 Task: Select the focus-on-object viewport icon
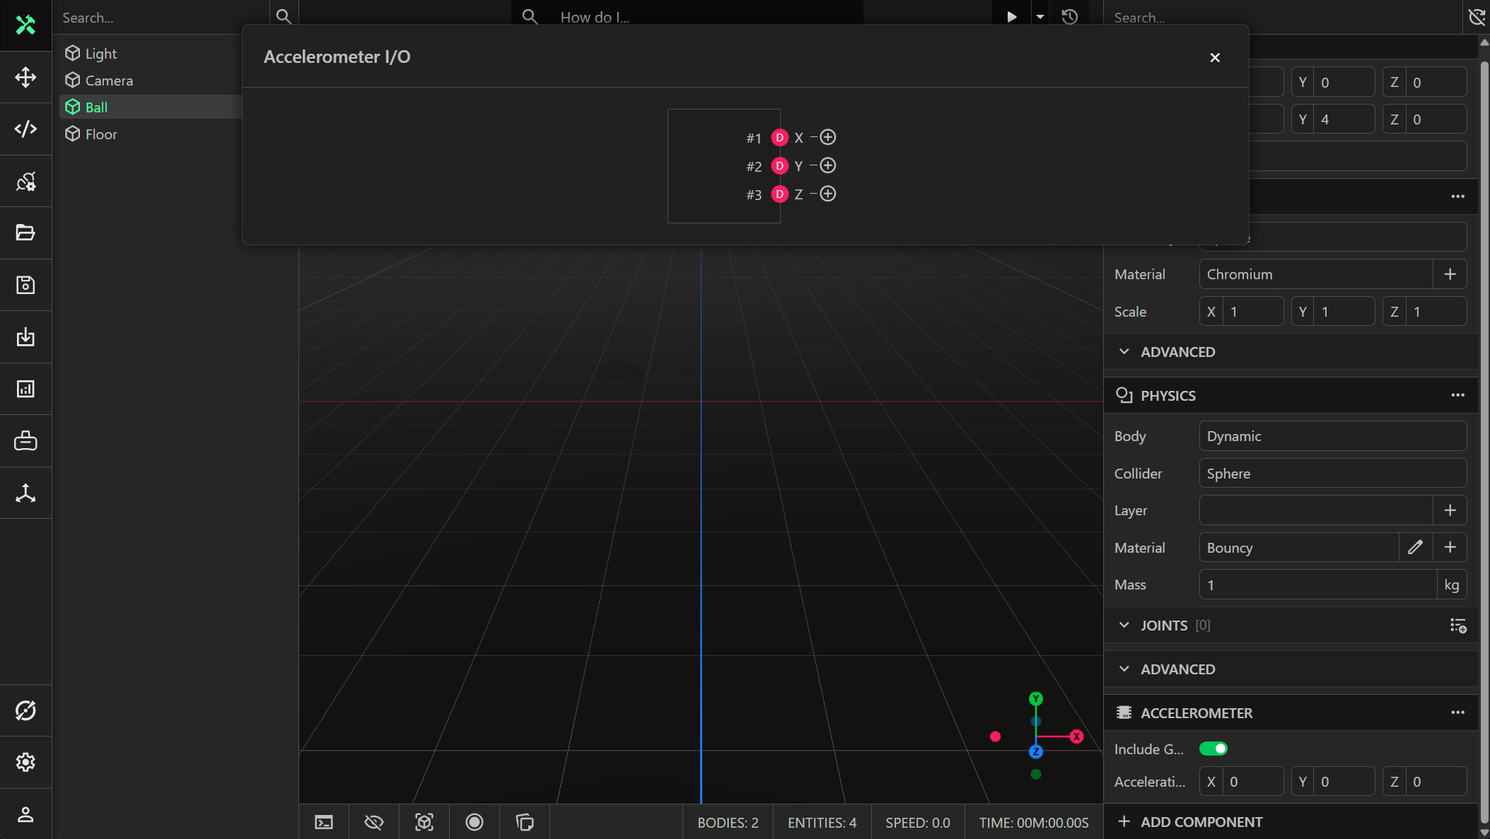424,821
